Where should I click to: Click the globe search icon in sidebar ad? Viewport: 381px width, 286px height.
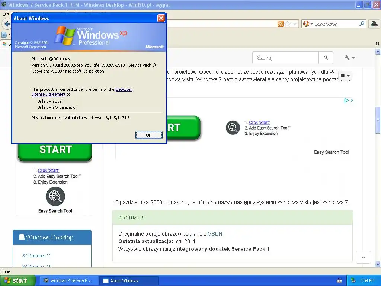coord(55,196)
